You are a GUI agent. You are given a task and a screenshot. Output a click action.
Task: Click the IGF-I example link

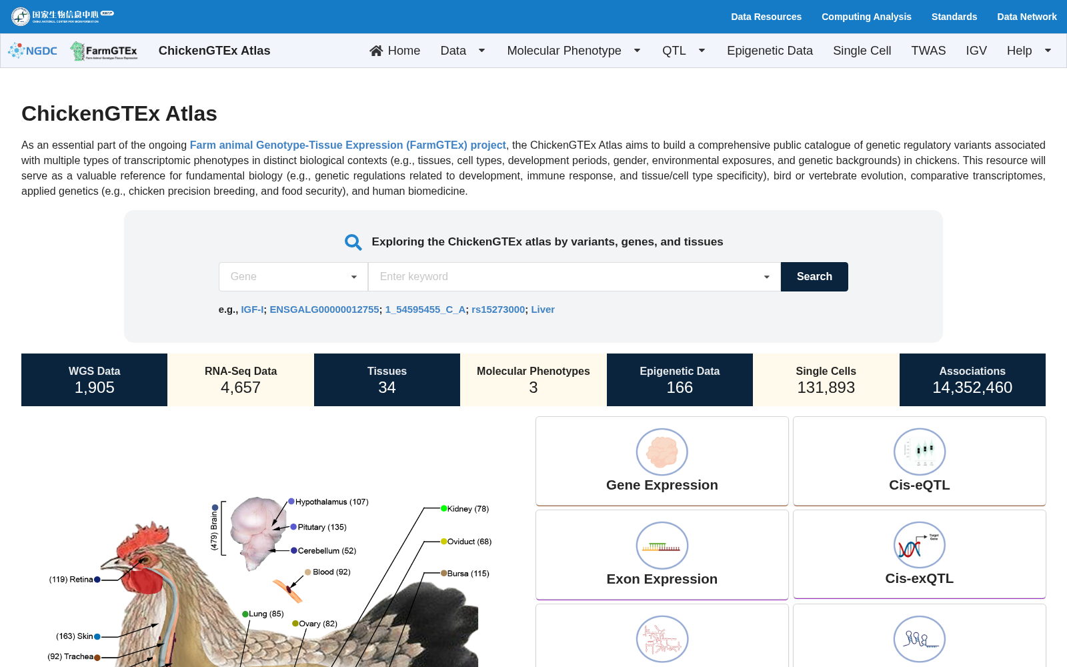pos(252,309)
